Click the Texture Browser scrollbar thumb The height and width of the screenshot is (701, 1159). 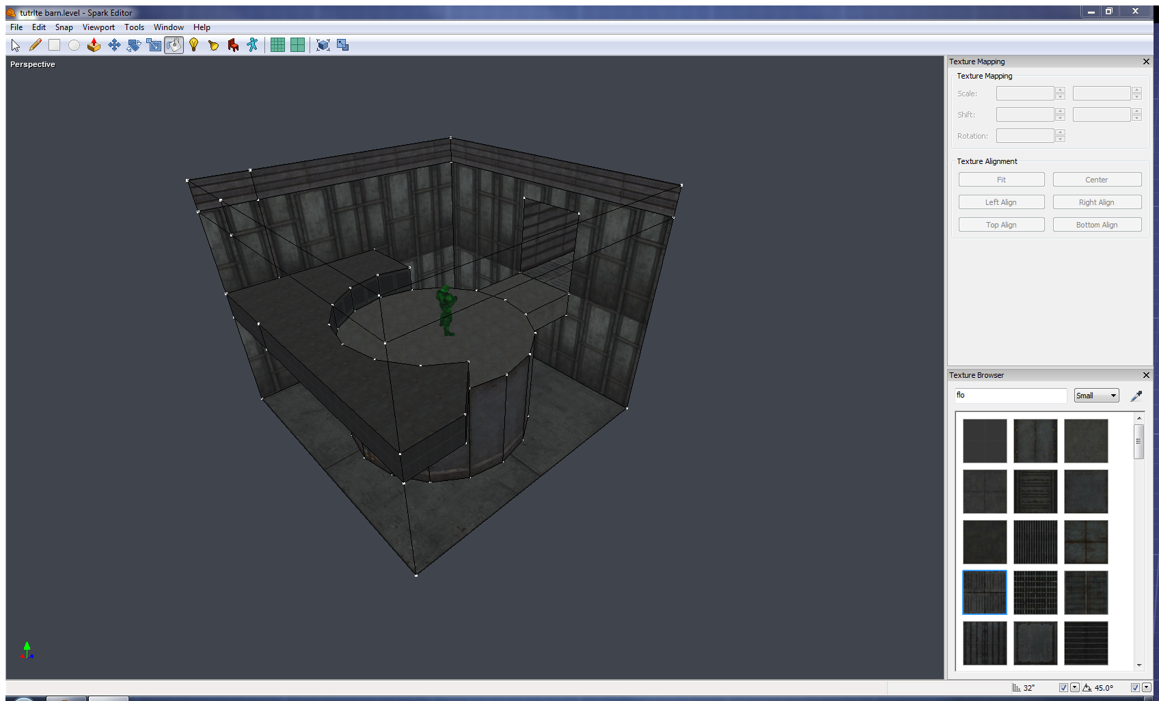click(1138, 441)
